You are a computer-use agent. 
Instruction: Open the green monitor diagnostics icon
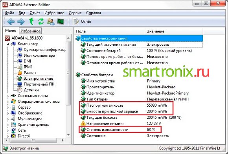pos(61,21)
